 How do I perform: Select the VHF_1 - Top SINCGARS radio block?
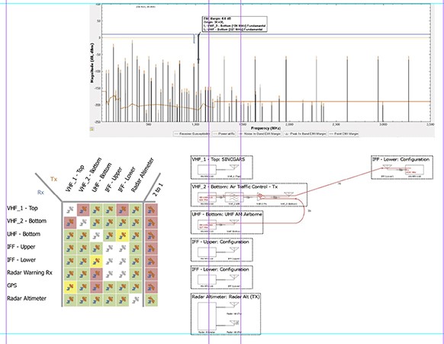tap(222, 167)
